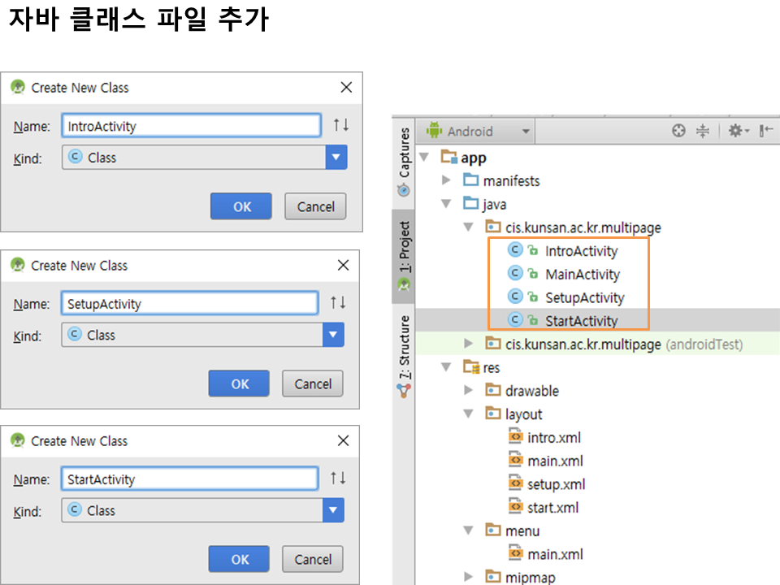Click OK in the StartActivity dialog
The width and height of the screenshot is (780, 585).
(240, 559)
